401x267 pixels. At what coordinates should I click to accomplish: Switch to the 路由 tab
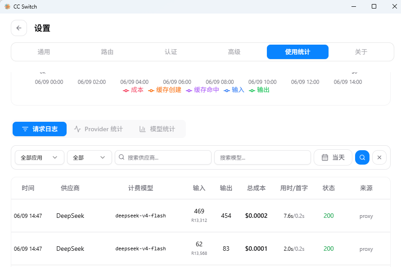107,52
